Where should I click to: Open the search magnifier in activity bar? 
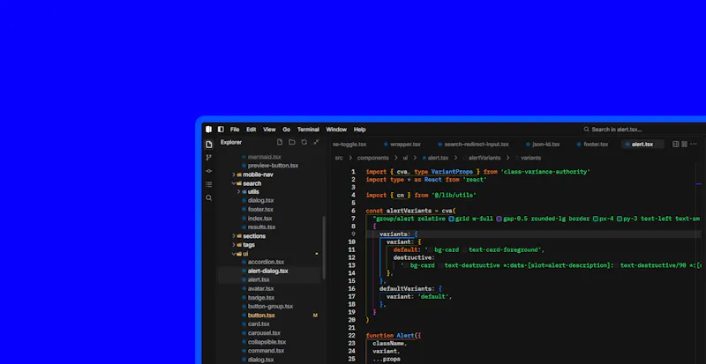(x=208, y=197)
